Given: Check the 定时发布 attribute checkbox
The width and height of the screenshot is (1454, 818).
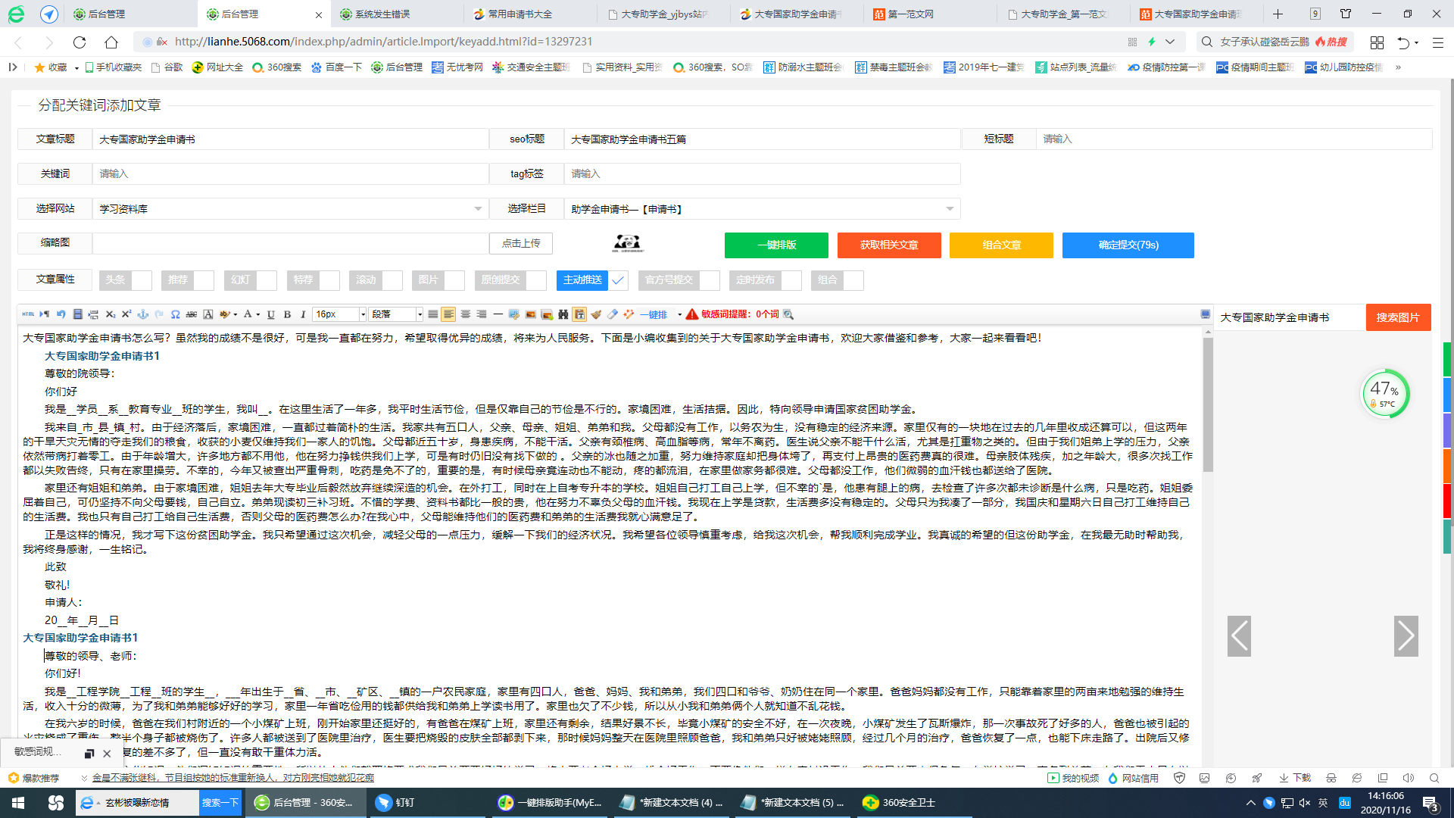Looking at the screenshot, I should pos(791,280).
